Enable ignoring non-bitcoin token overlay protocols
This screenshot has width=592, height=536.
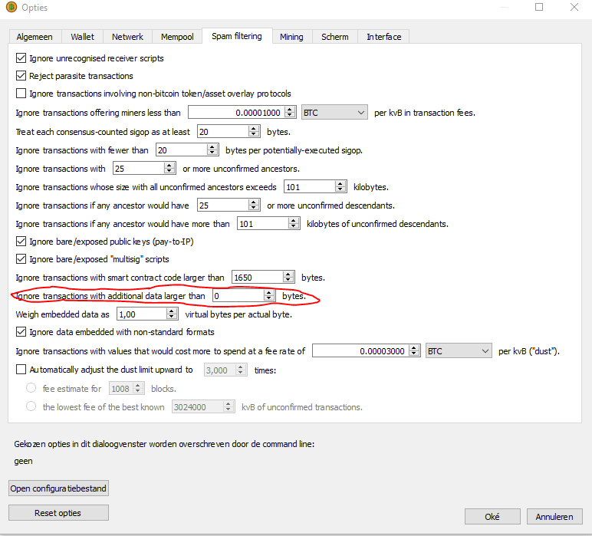coord(21,94)
